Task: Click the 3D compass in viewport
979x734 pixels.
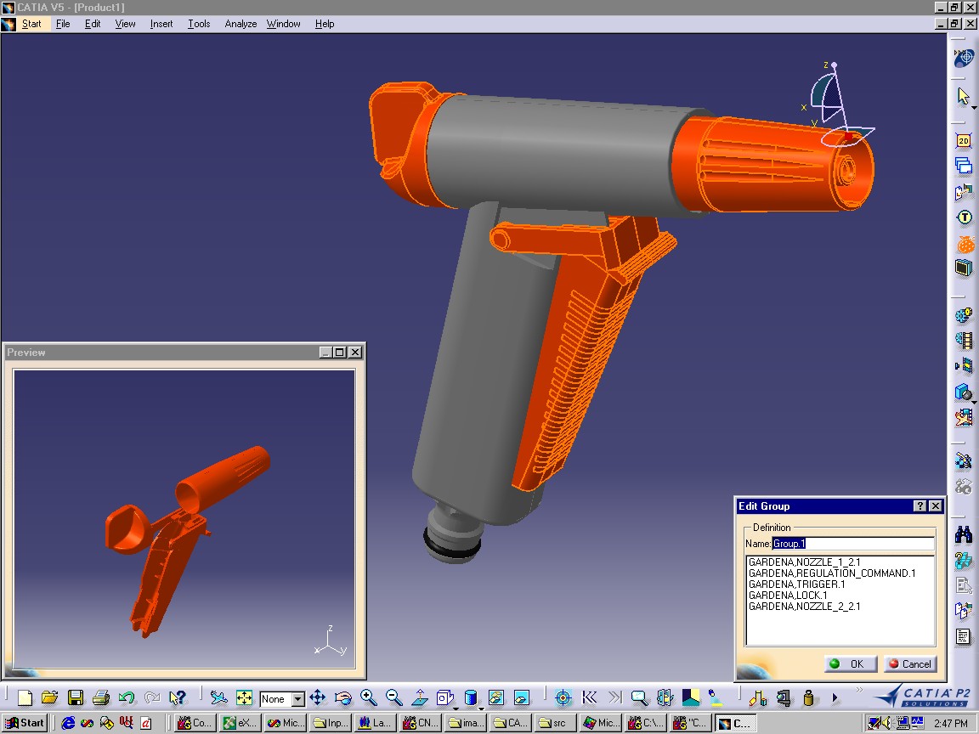Action: pos(838,104)
